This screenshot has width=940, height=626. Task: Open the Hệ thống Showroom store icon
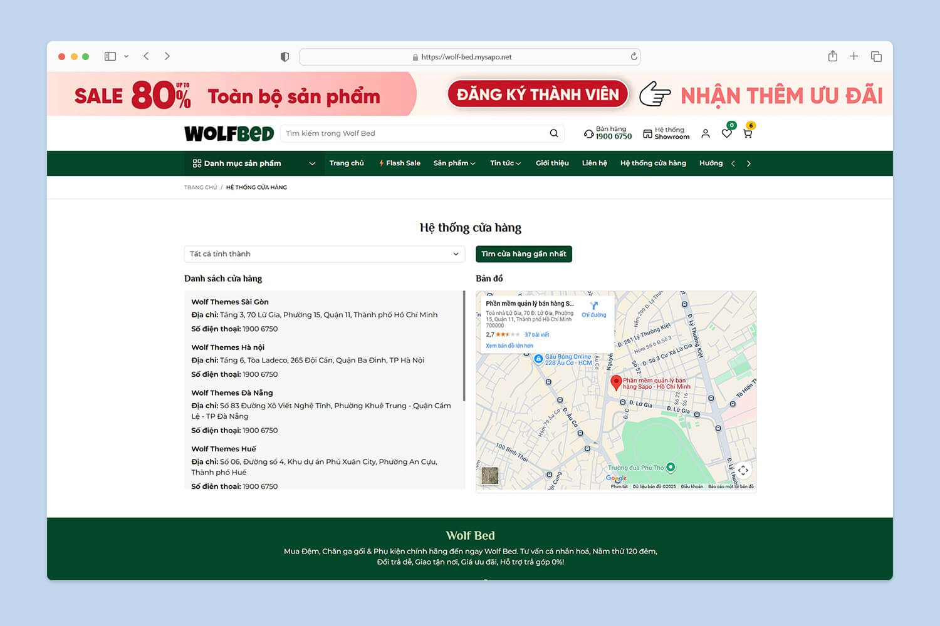coord(647,133)
